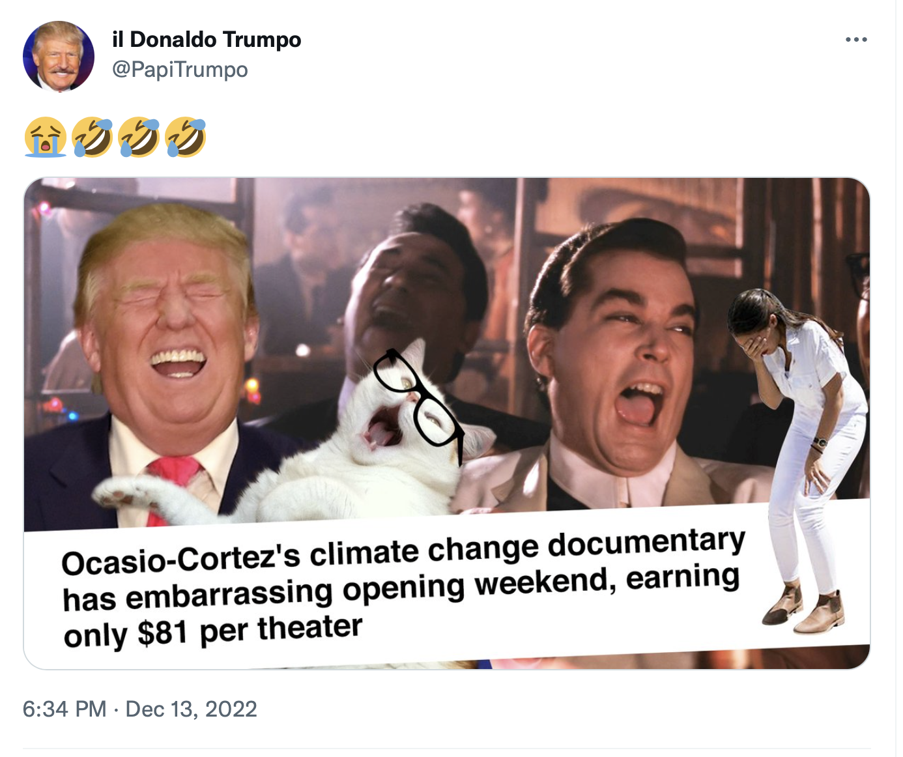Click the profile avatar of @PapiTrumpo
This screenshot has height=757, width=903.
(59, 56)
